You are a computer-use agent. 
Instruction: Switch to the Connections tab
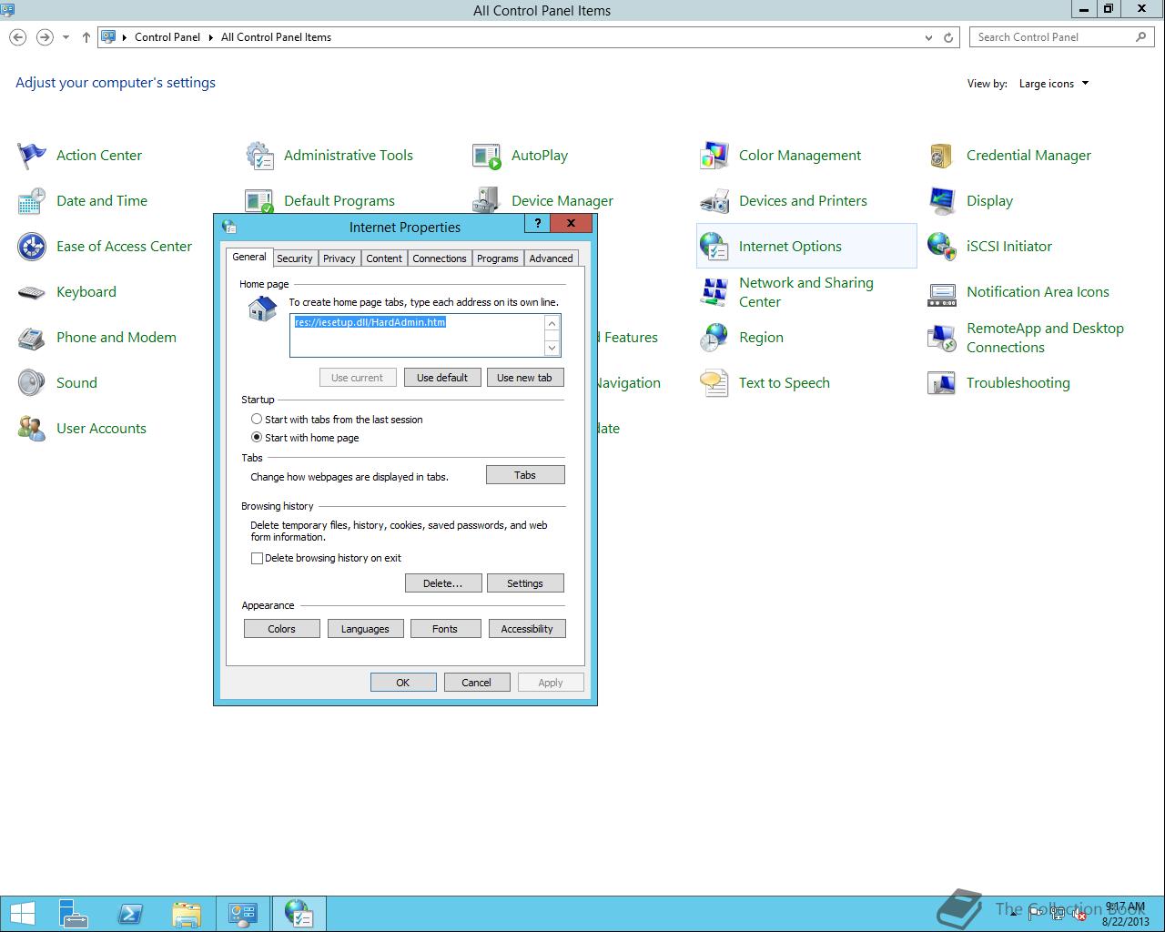click(440, 258)
